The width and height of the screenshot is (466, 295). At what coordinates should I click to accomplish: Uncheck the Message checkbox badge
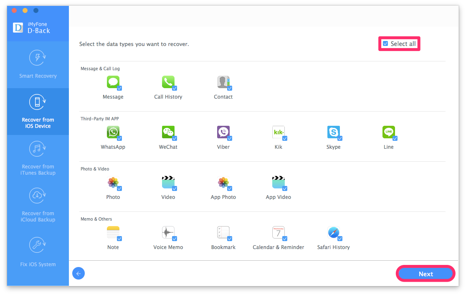119,88
